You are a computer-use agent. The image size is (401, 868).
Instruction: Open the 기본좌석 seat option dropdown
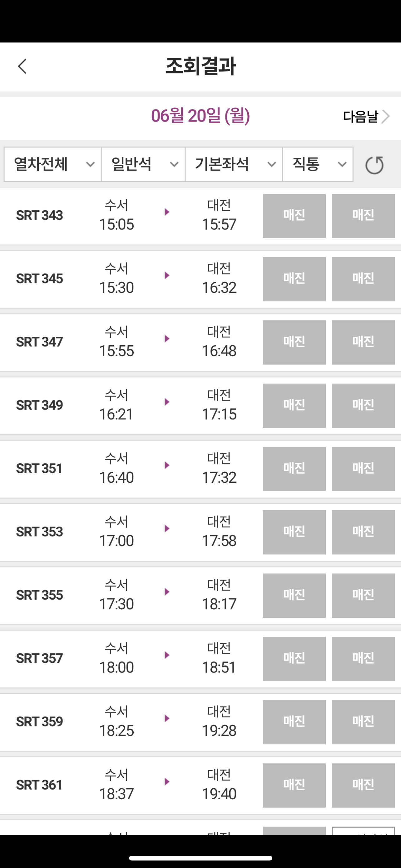(234, 164)
